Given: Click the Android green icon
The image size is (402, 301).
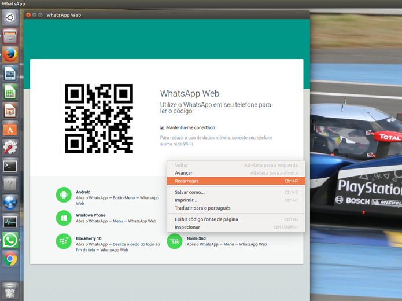Looking at the screenshot, I should [x=64, y=194].
